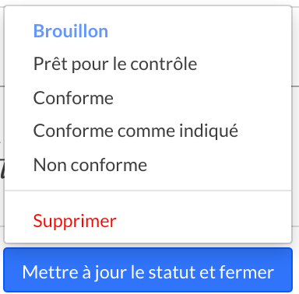Select the third status option Conforme

tap(148, 98)
